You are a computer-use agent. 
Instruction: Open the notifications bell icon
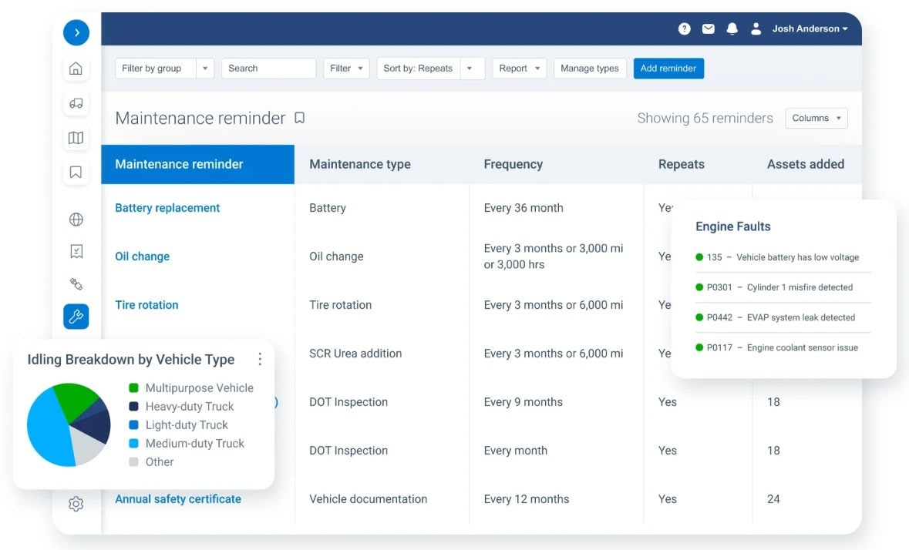pos(732,29)
